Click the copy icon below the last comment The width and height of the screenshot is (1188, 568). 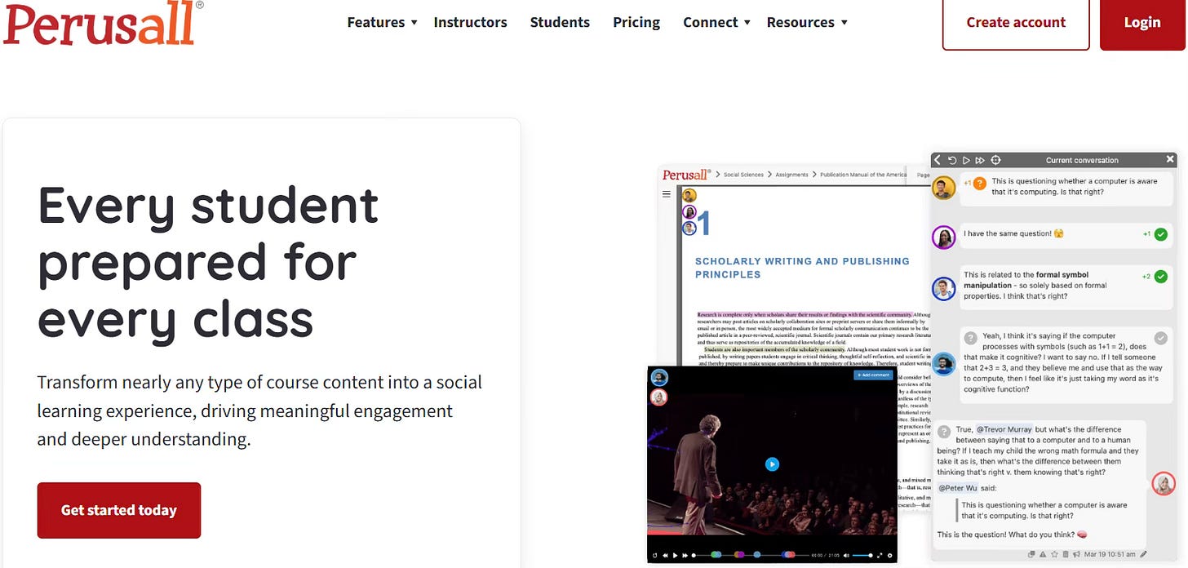(x=1032, y=554)
